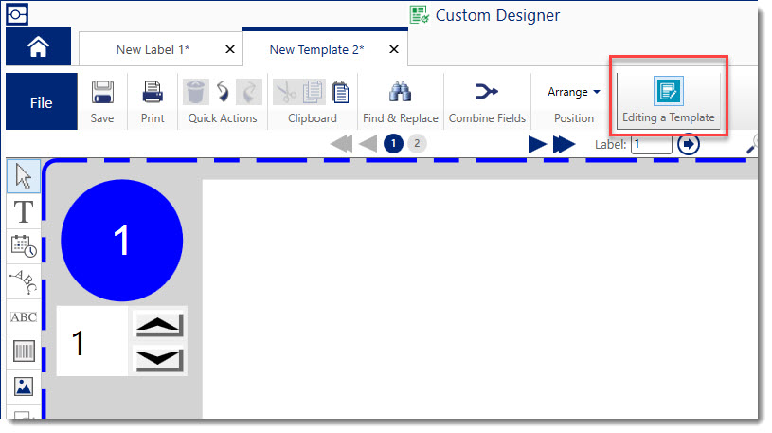
Task: Increase value with the up stepper arrow
Action: point(158,325)
